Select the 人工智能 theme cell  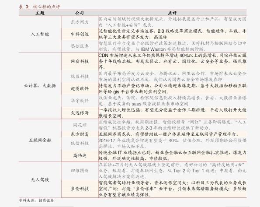click(x=40, y=34)
